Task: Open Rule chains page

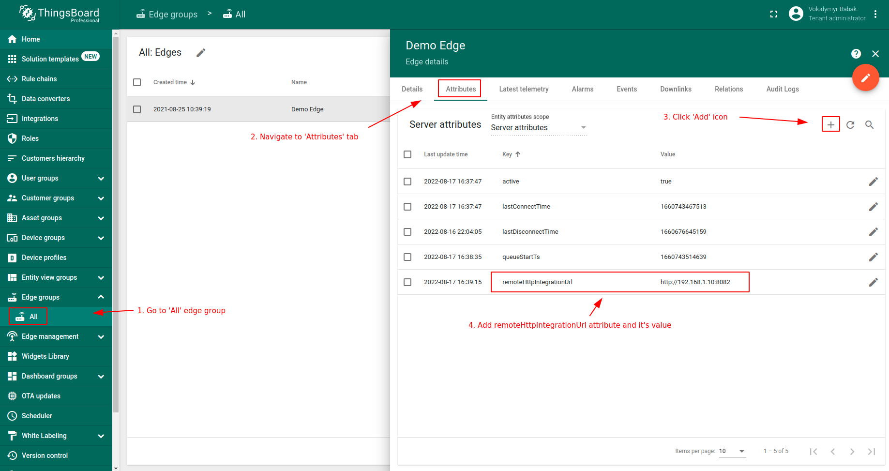Action: [x=56, y=79]
